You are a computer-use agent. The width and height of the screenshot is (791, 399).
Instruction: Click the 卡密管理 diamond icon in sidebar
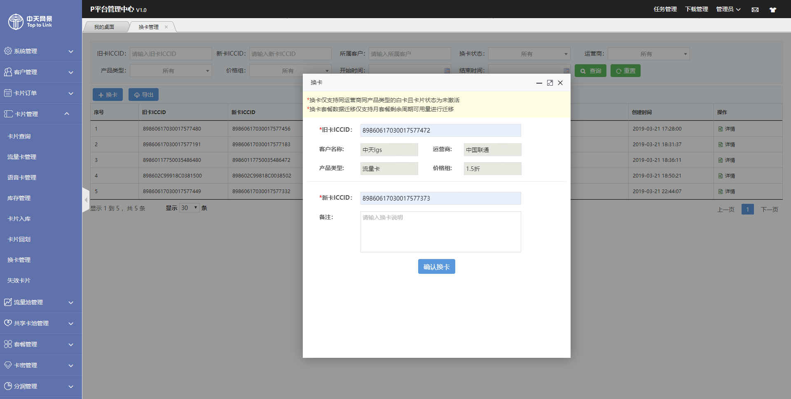[8, 365]
